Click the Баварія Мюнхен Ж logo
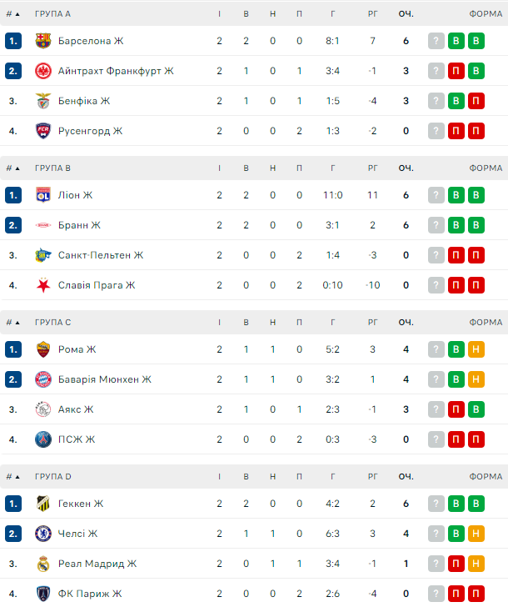 [x=43, y=379]
